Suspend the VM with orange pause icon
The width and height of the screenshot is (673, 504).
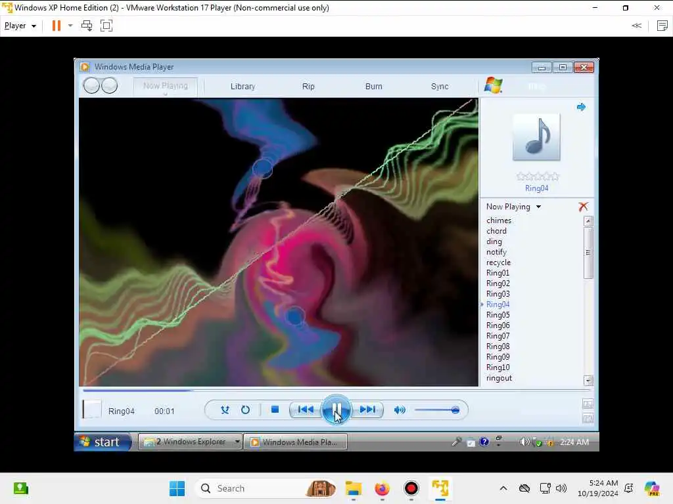click(x=57, y=26)
